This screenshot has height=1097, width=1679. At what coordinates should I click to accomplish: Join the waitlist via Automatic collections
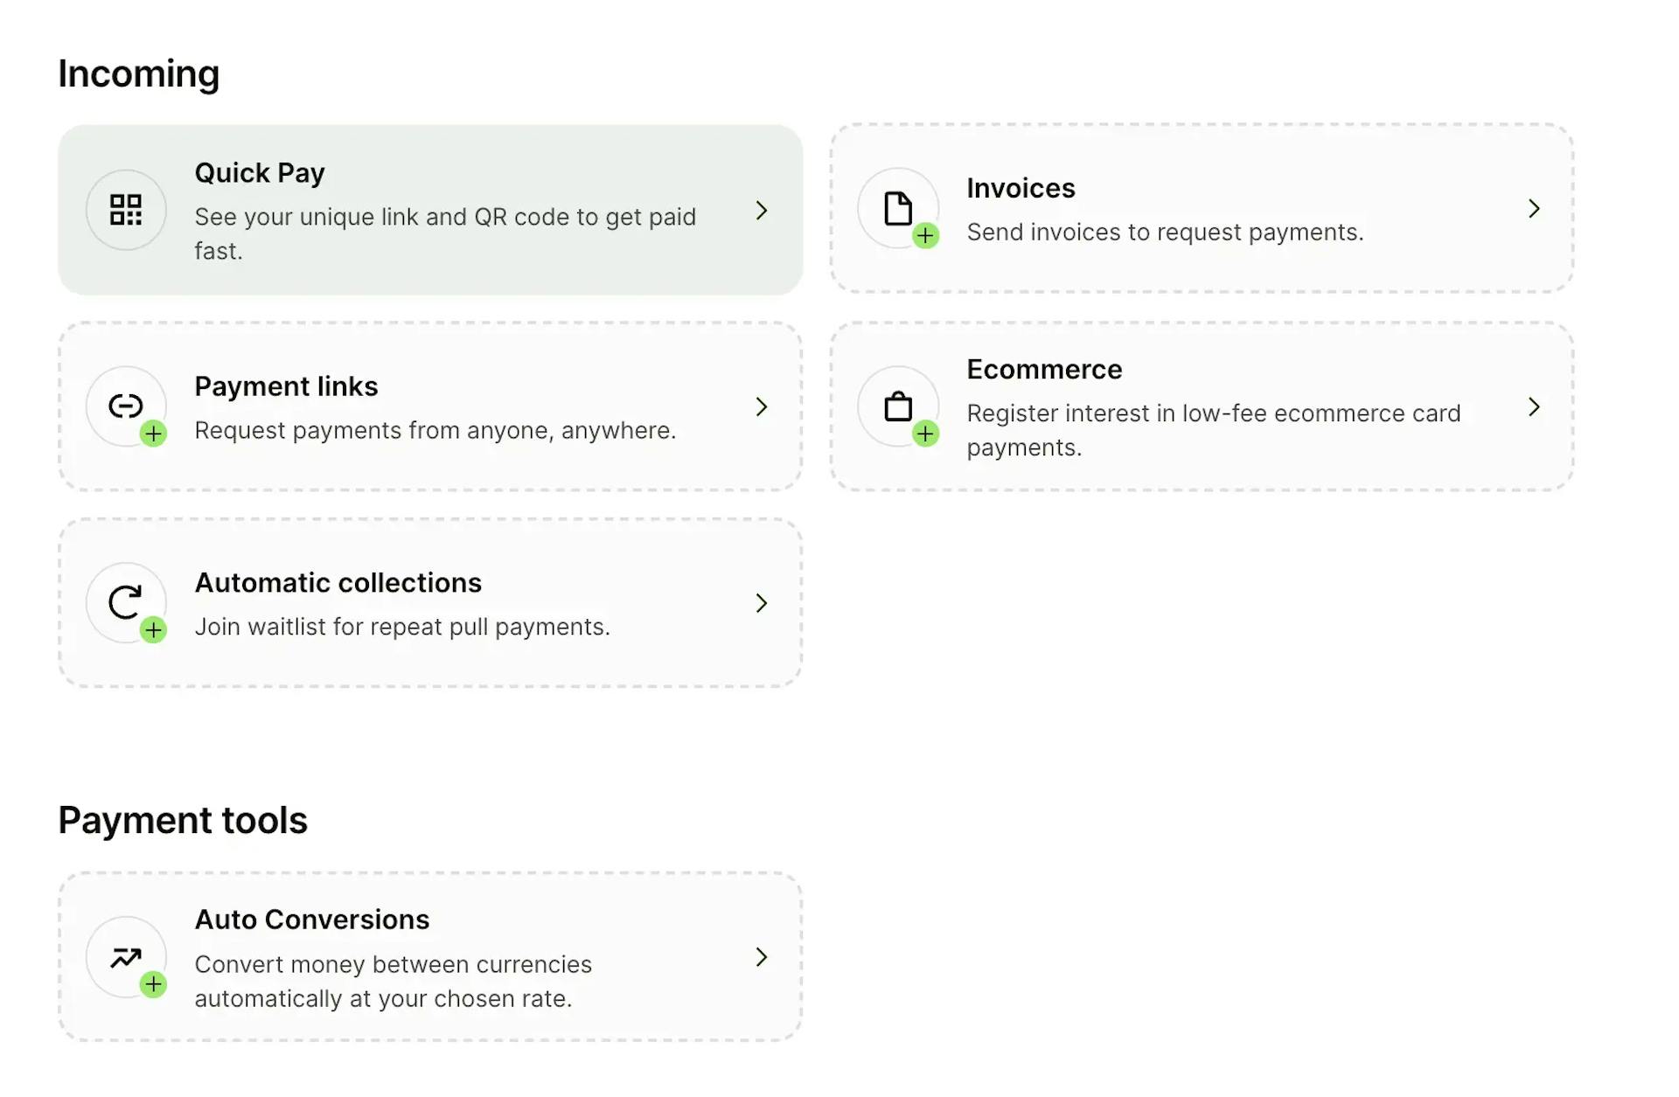click(430, 603)
